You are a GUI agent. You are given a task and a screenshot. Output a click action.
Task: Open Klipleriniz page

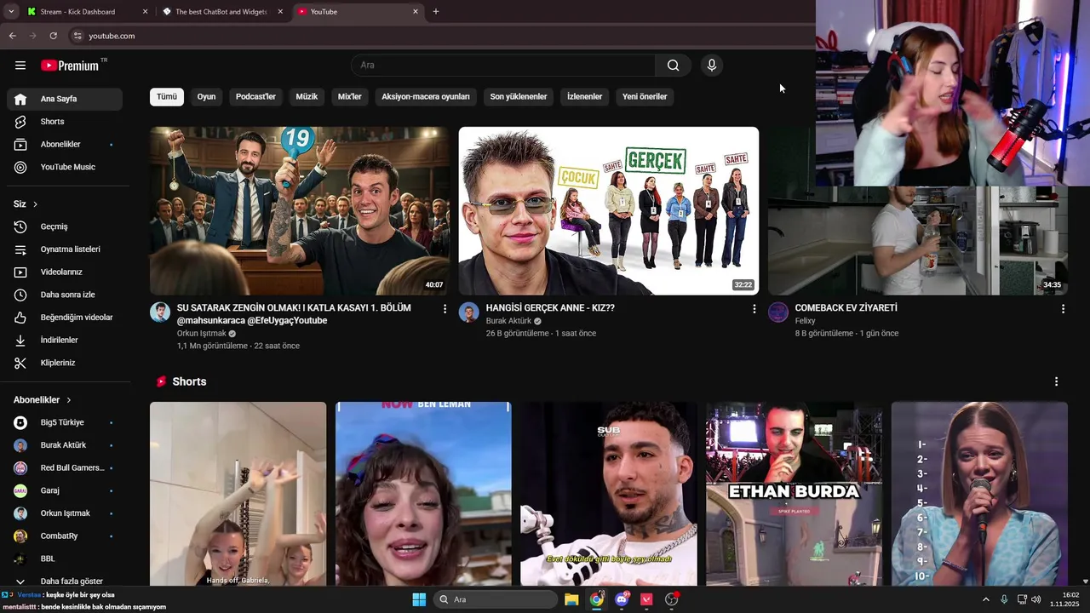[65, 363]
